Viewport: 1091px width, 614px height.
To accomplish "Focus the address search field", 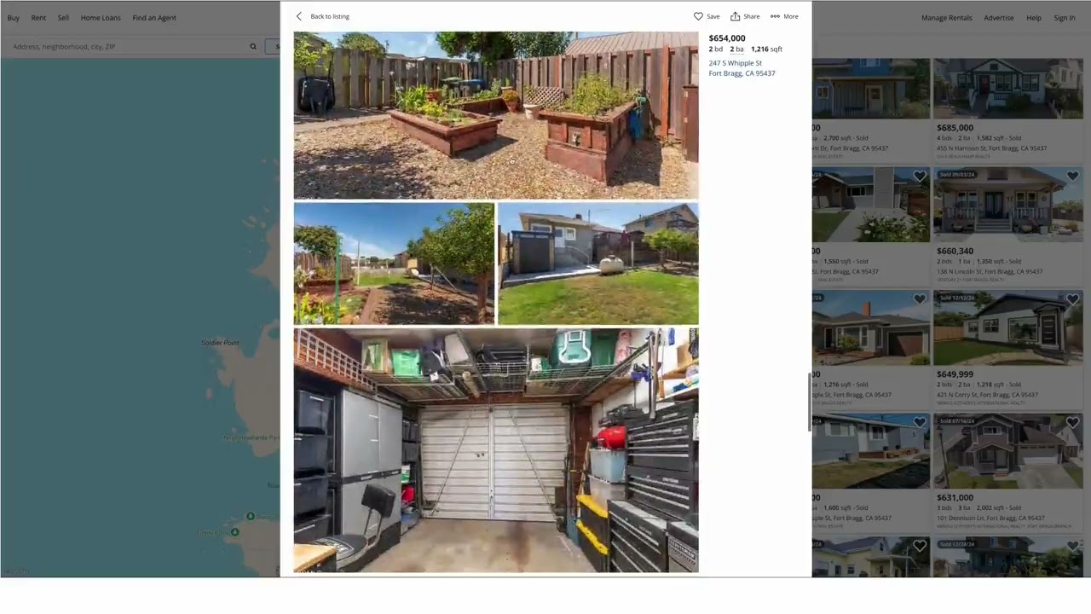I will tap(132, 47).
